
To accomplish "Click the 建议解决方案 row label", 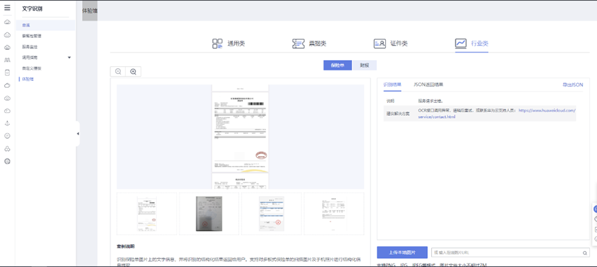I will [x=398, y=114].
